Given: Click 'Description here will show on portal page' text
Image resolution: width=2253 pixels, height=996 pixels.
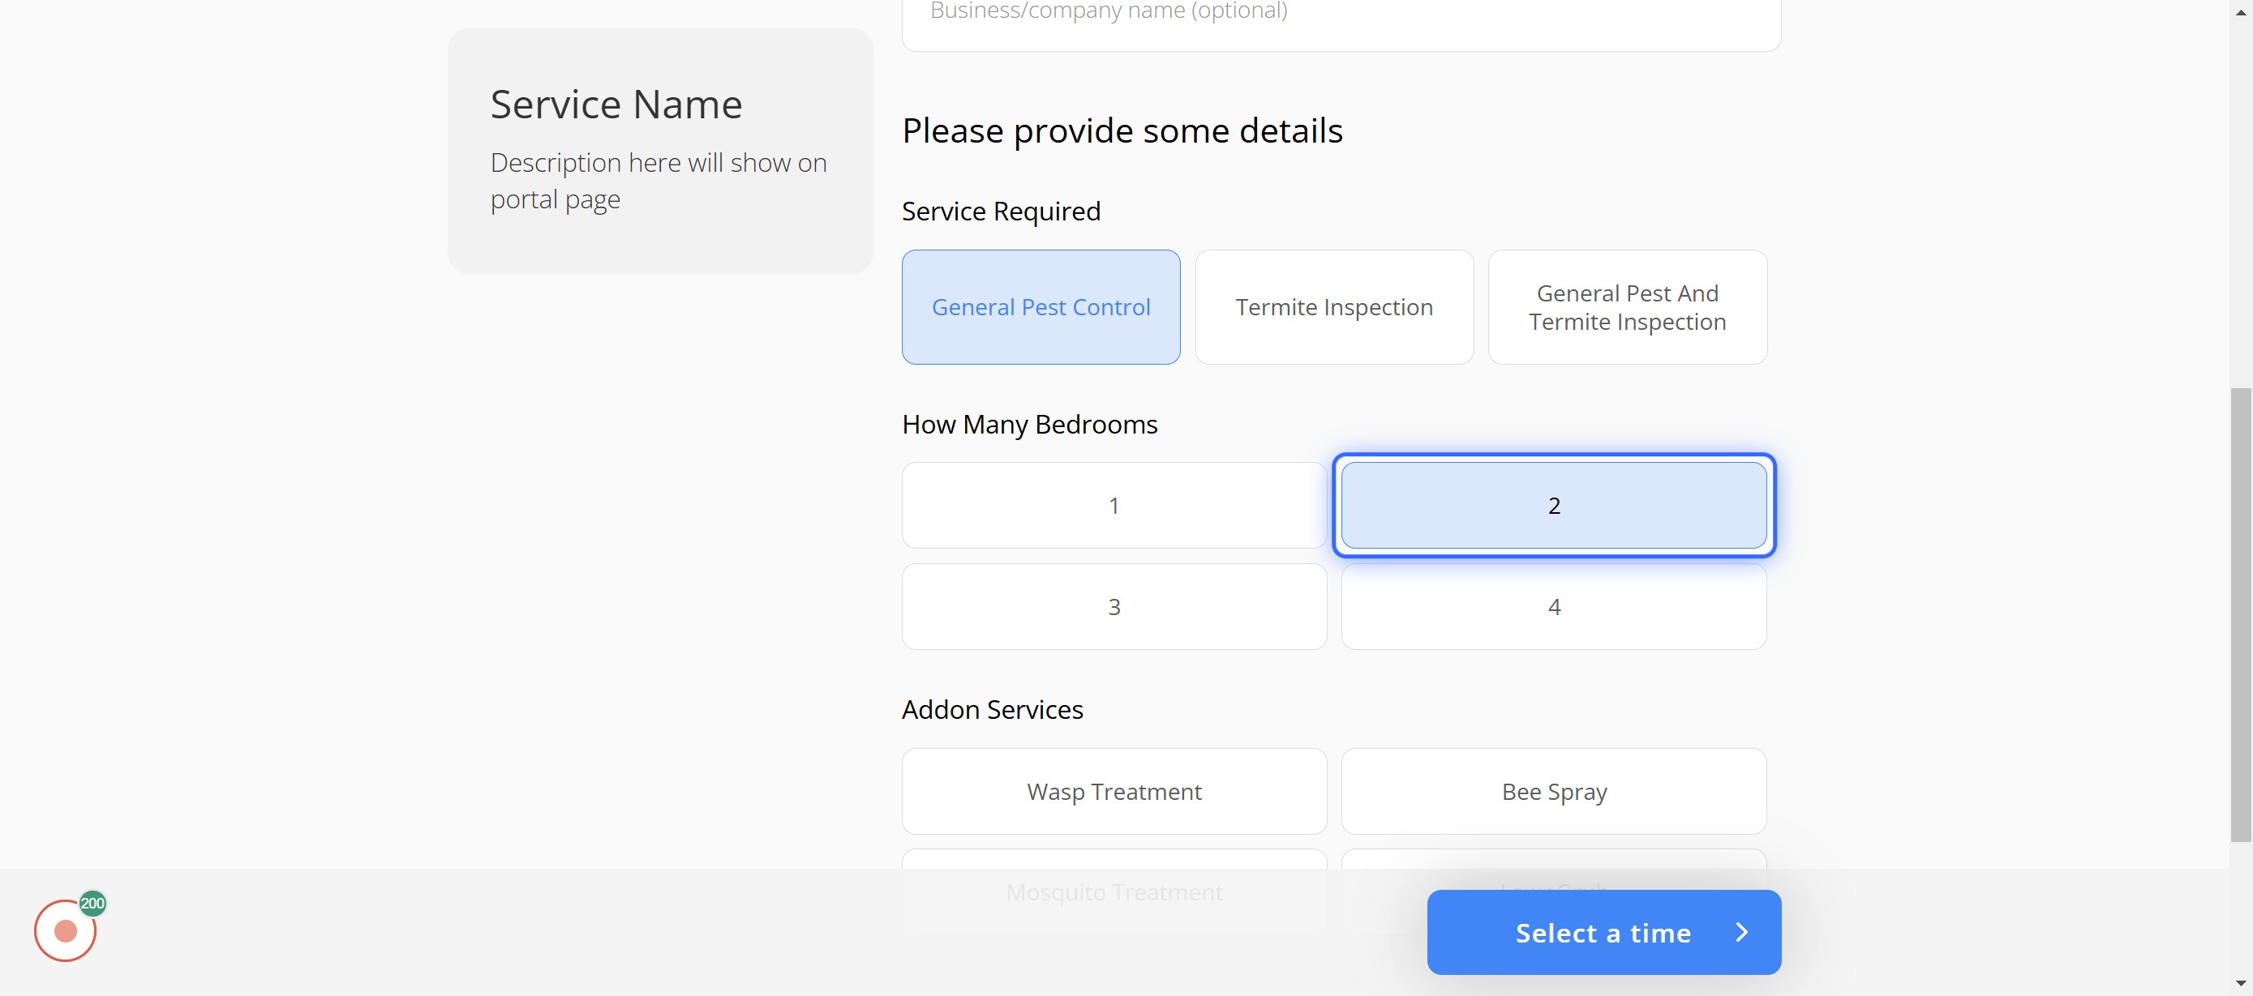Looking at the screenshot, I should pos(658,181).
